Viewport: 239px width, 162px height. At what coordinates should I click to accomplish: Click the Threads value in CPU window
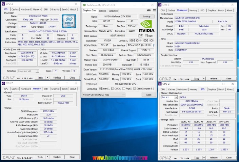coord(74,71)
